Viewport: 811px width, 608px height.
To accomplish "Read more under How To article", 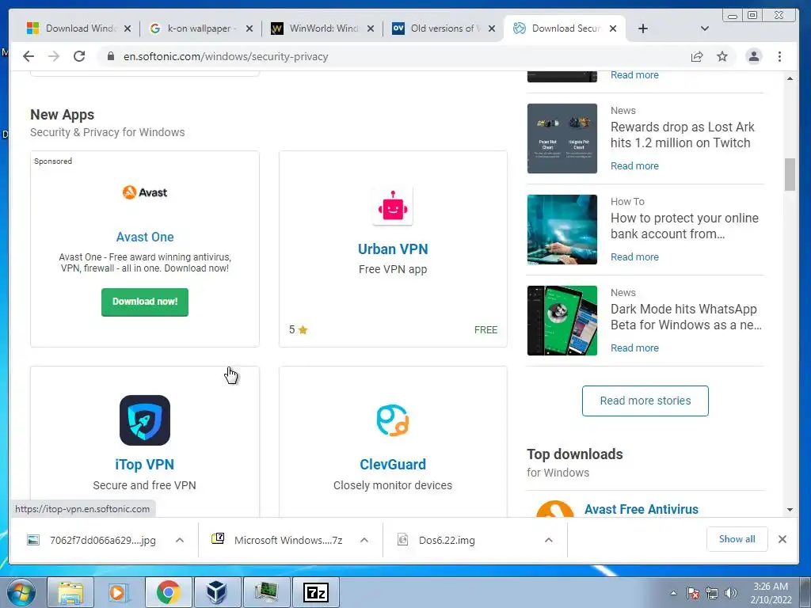I will pyautogui.click(x=634, y=257).
